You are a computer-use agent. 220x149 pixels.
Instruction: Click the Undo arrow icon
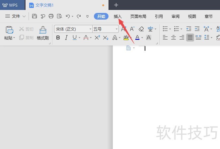coord(68,16)
